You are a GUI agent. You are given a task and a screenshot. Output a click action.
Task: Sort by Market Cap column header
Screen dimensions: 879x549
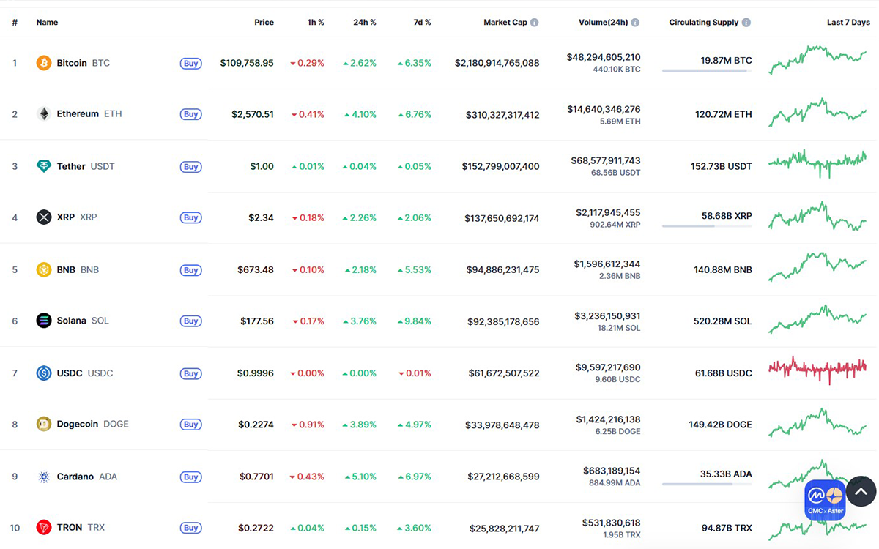505,23
